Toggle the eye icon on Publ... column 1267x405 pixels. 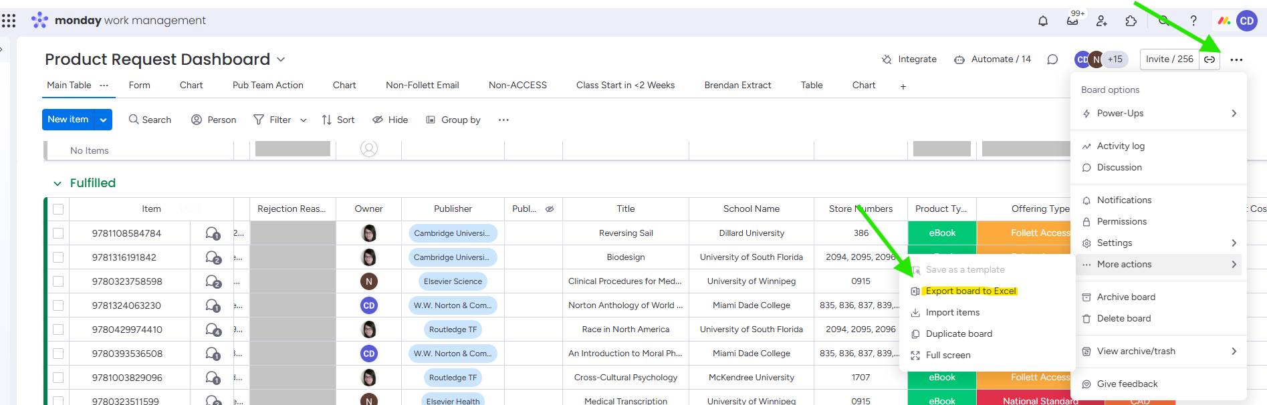pos(550,209)
